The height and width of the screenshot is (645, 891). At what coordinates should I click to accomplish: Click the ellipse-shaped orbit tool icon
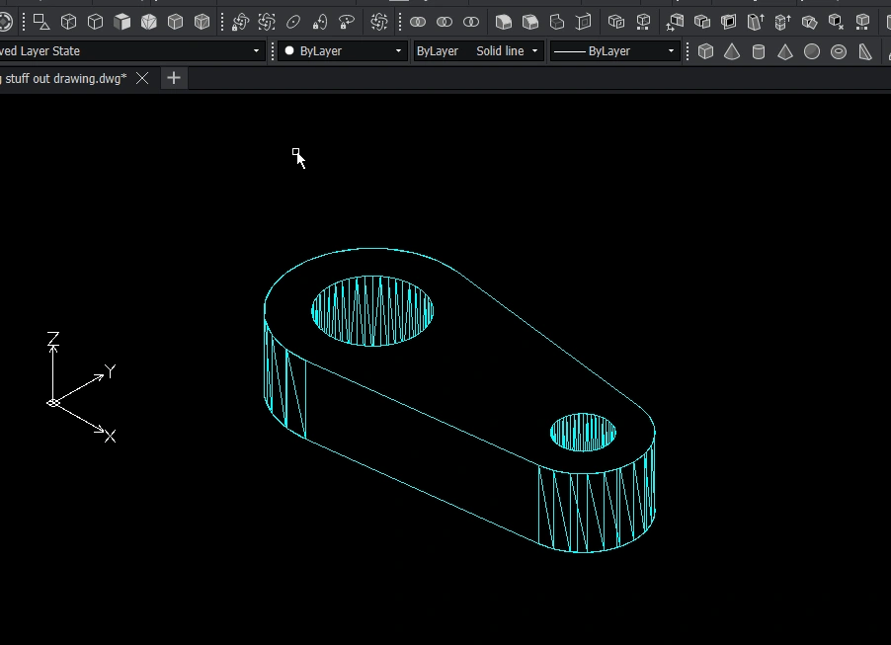pos(293,21)
